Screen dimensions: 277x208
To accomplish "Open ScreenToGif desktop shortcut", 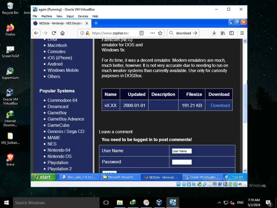I will (x=10, y=51).
